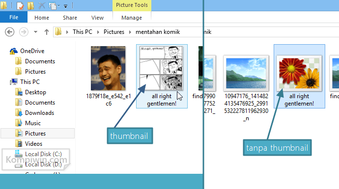The height and width of the screenshot is (189, 339).
Task: Open Desktop in the navigation pane
Action: [35, 92]
